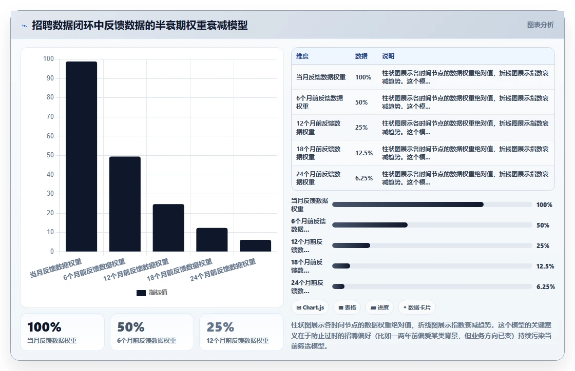Select the 表格 tag
575x371 pixels.
click(347, 307)
